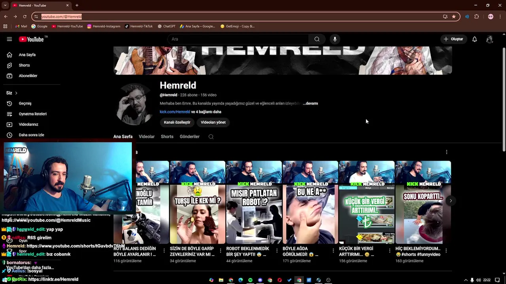Open the Hemreld-Instagram bookmark

tap(104, 26)
